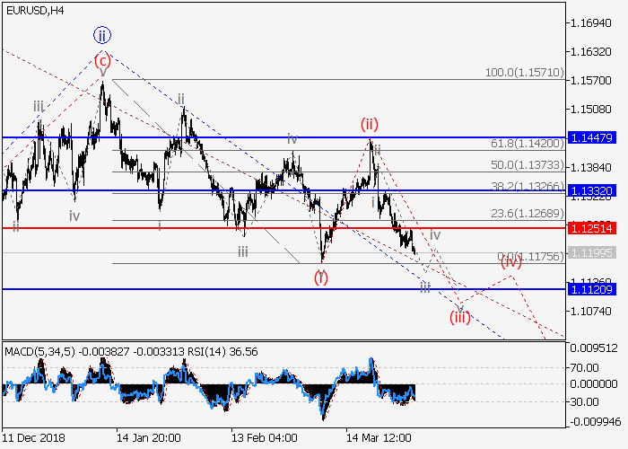Click the red (iv) projected wave label
Image resolution: width=628 pixels, height=449 pixels.
(510, 262)
